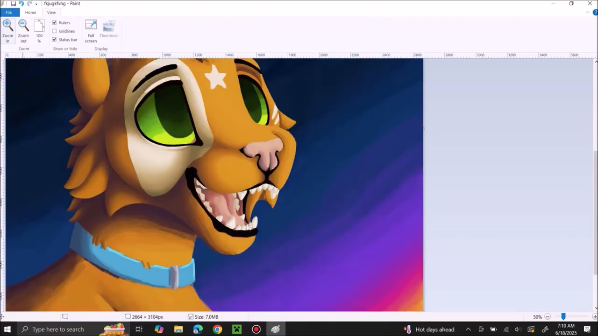Image resolution: width=598 pixels, height=336 pixels.
Task: Launch the Copilot taskbar icon
Action: coord(159,329)
